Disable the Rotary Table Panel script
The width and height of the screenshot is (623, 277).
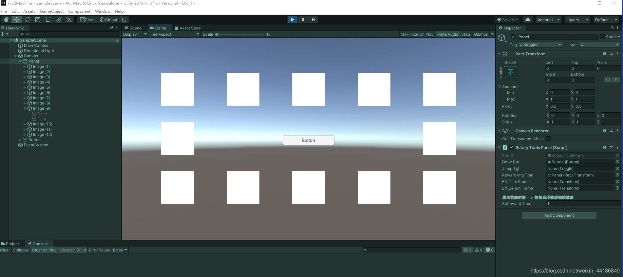tap(511, 148)
